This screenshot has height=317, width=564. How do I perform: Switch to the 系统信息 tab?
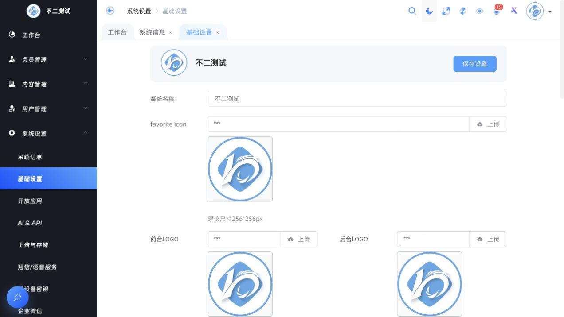pyautogui.click(x=152, y=32)
